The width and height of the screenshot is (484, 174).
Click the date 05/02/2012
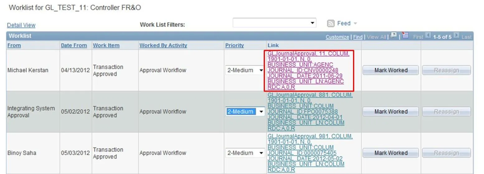[75, 112]
